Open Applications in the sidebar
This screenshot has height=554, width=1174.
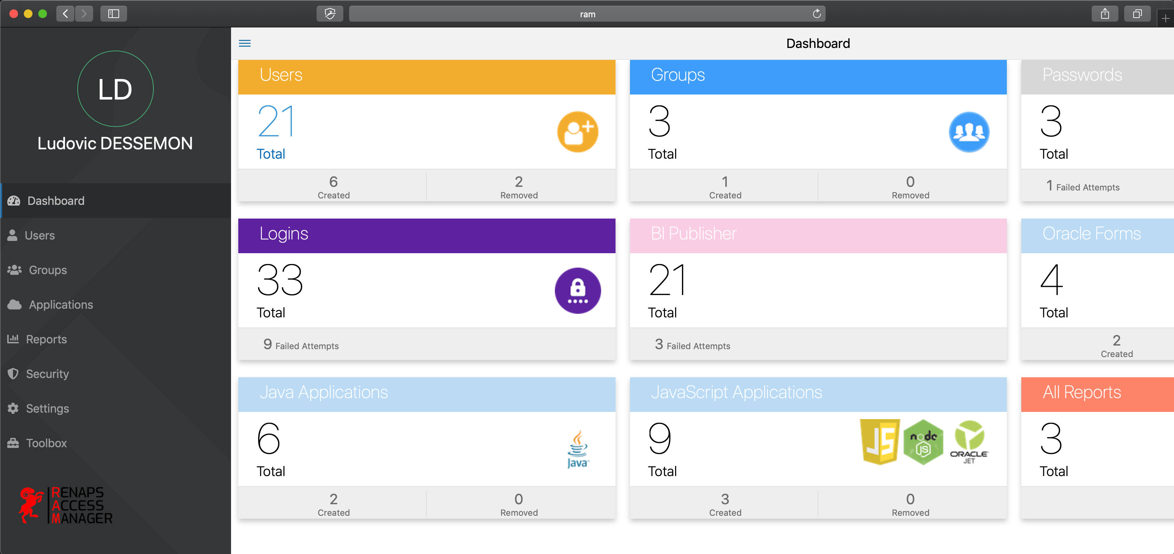pyautogui.click(x=115, y=304)
